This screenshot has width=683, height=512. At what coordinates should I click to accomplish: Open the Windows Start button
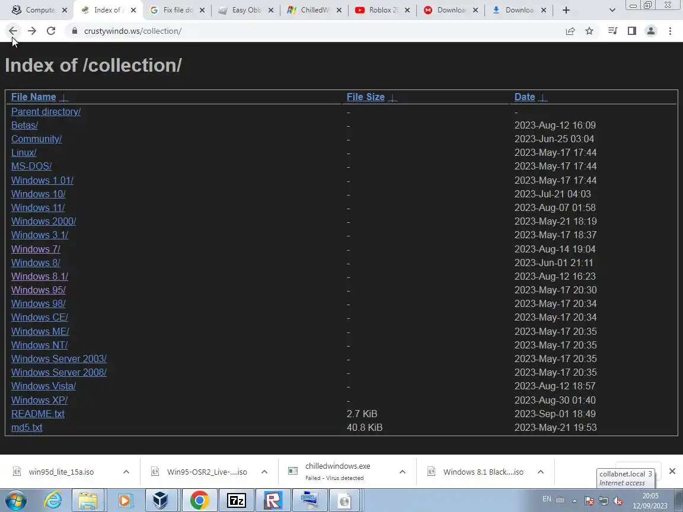coord(15,500)
